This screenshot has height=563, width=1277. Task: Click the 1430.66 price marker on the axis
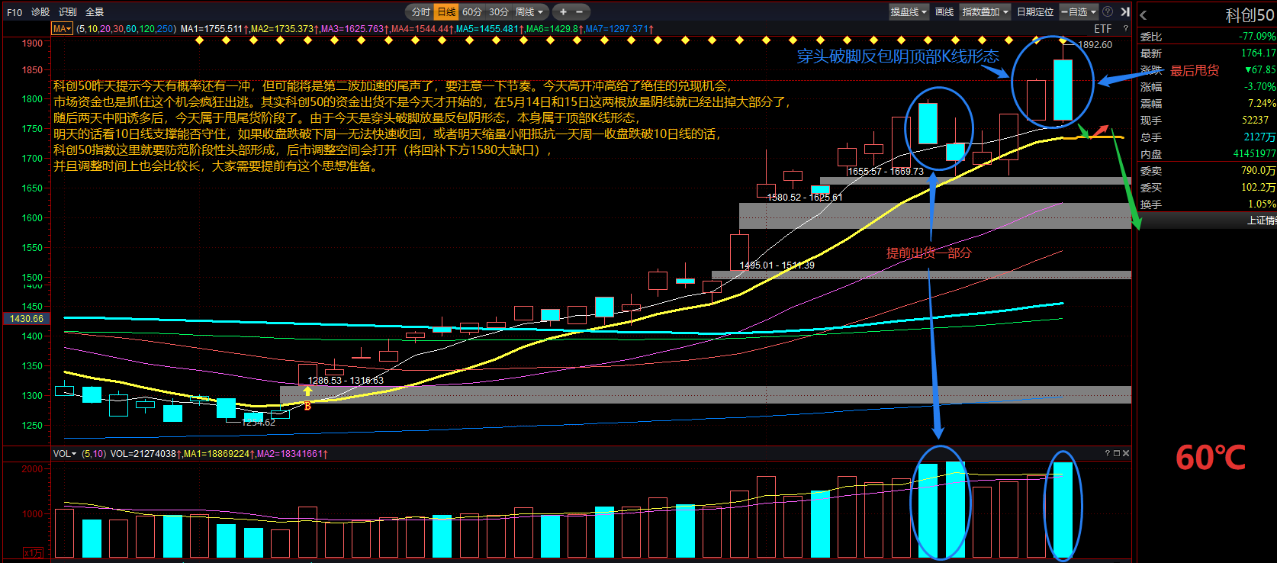tap(27, 319)
